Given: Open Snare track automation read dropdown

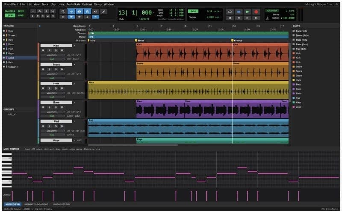Looking at the screenshot, I should 53,78.
